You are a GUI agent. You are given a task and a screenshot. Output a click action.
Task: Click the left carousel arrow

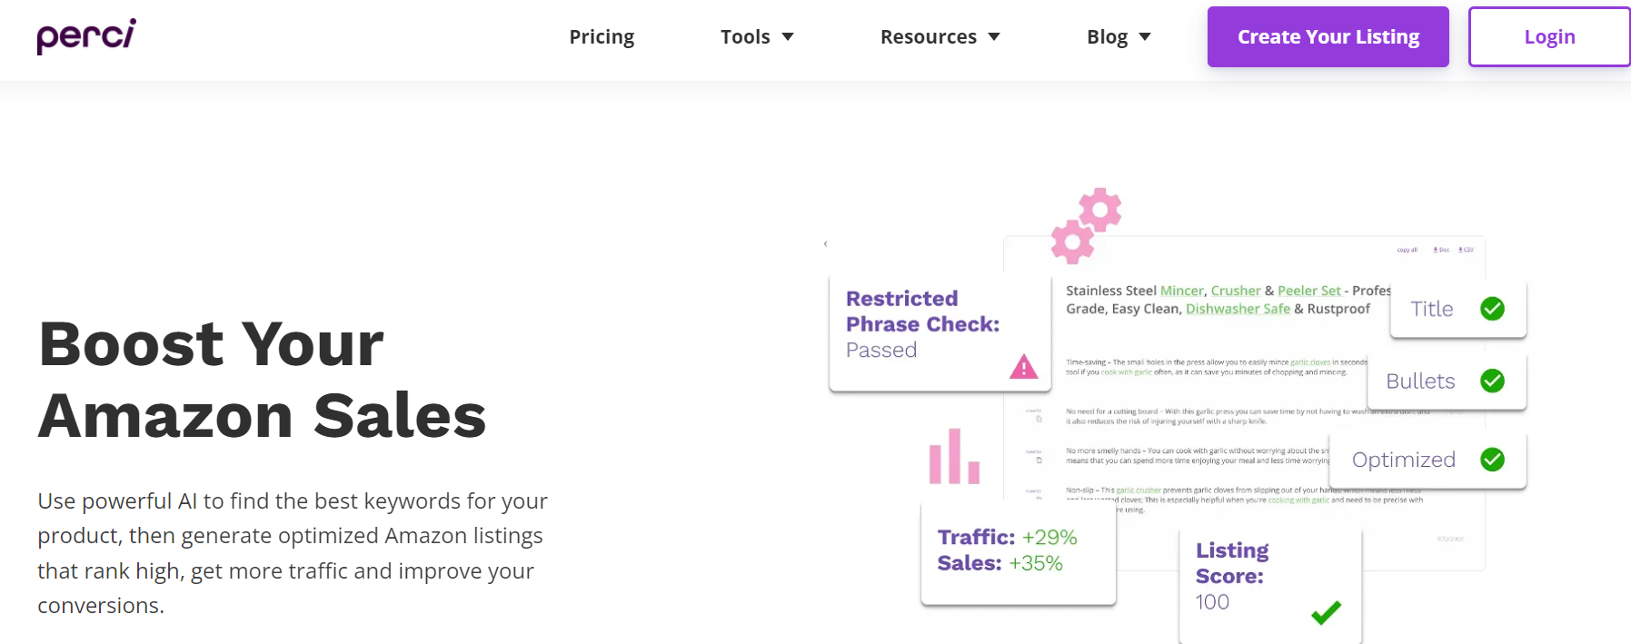tap(826, 243)
